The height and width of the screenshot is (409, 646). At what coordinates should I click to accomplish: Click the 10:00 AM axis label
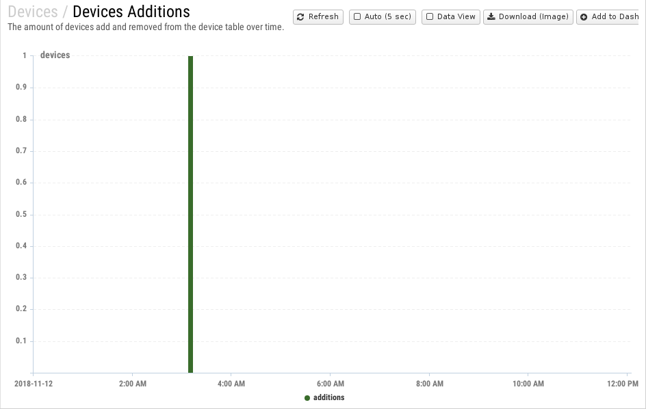[x=528, y=384]
